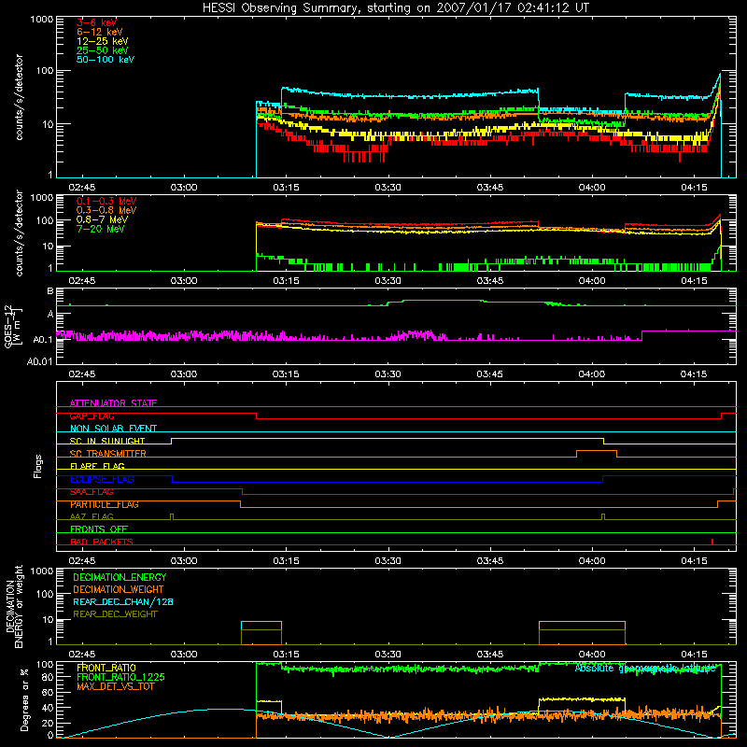Click the yellow 12-25 keV legend entry
747x747 pixels.
(x=103, y=41)
